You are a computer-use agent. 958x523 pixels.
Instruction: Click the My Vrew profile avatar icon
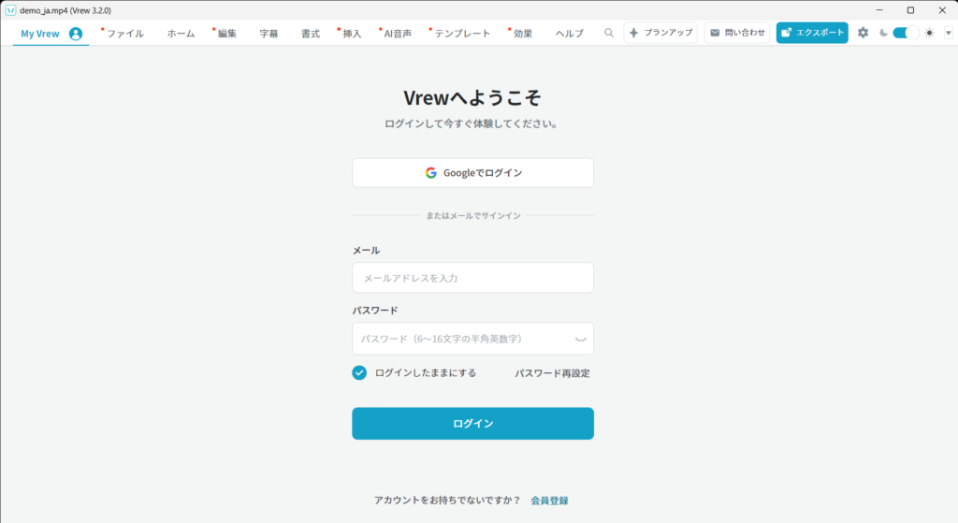pos(76,34)
